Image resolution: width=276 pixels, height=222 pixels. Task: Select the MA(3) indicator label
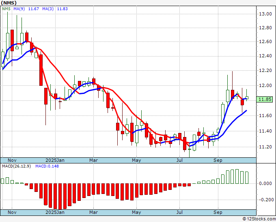pyautogui.click(x=48, y=9)
